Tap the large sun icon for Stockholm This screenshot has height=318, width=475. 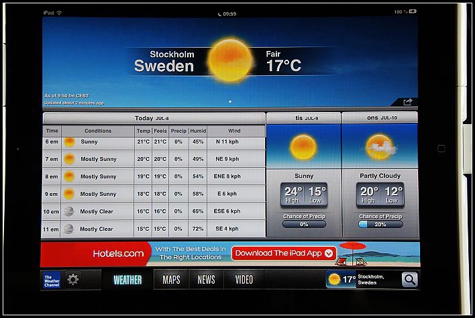click(x=230, y=60)
